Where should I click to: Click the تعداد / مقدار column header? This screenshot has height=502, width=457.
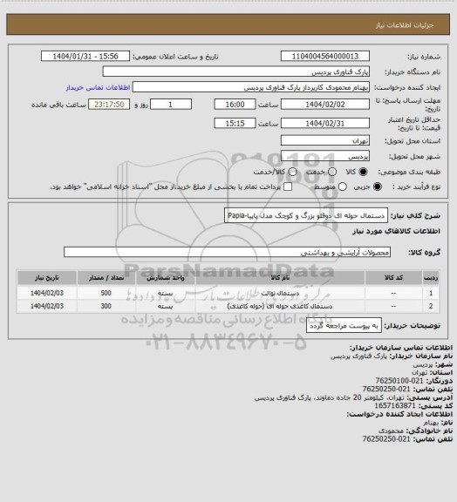(x=106, y=278)
